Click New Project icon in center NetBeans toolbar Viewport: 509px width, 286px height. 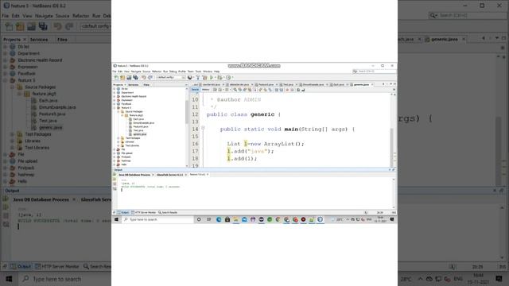click(122, 78)
